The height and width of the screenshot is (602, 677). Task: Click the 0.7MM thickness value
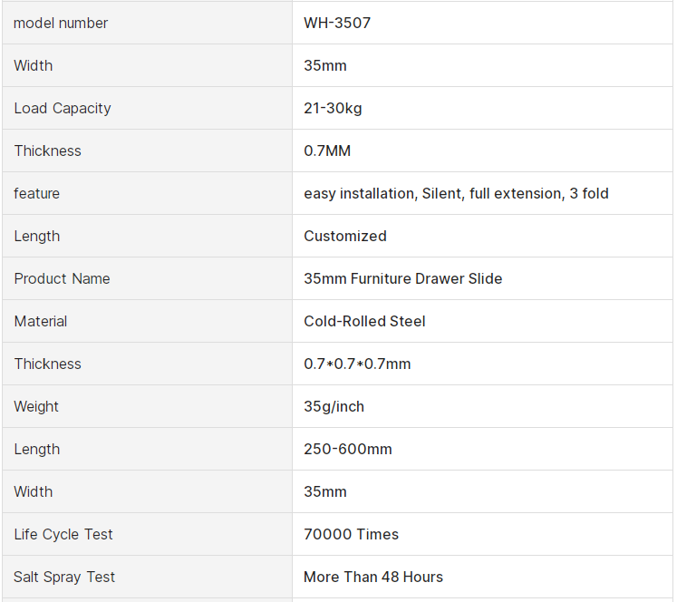point(327,150)
